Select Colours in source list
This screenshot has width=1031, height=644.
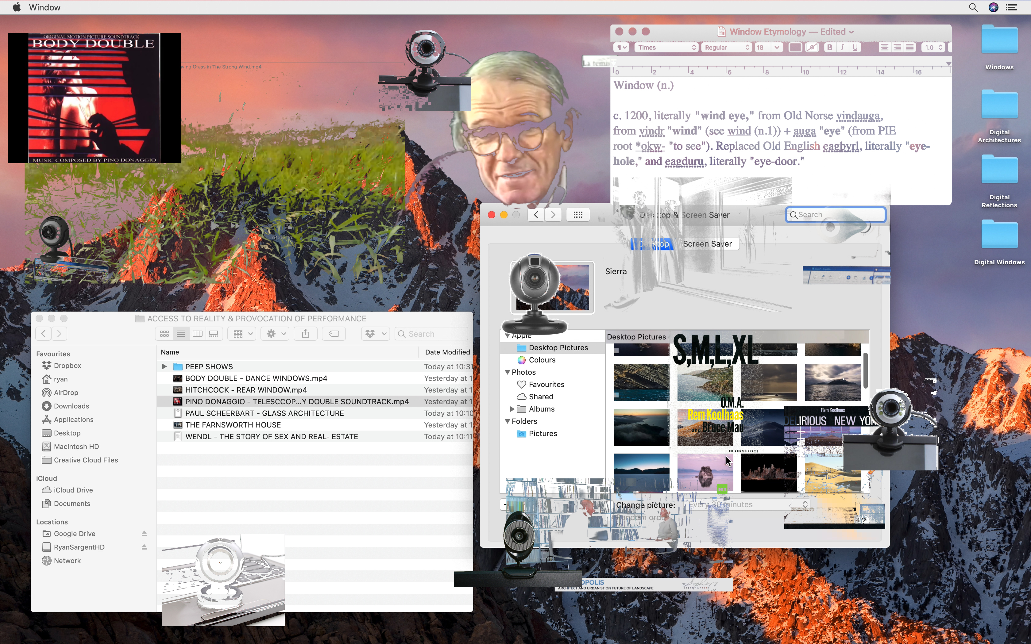coord(542,360)
